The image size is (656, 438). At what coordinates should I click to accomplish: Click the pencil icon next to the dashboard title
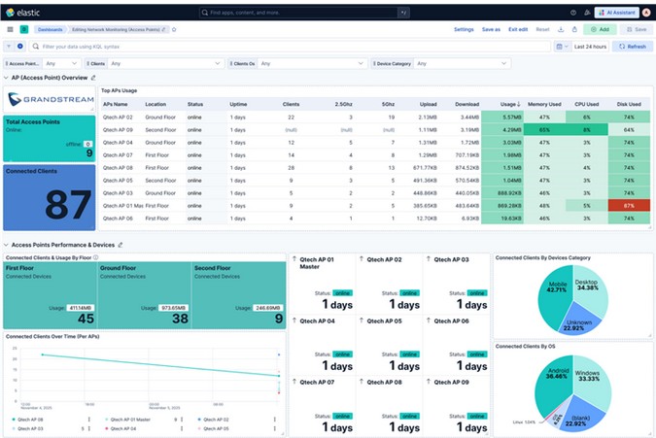pyautogui.click(x=163, y=30)
